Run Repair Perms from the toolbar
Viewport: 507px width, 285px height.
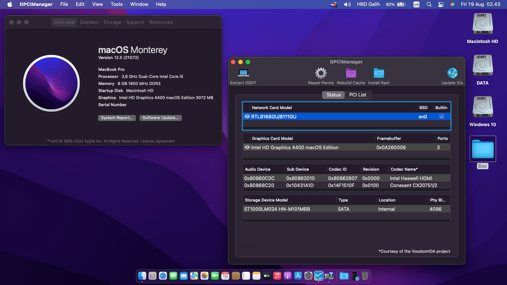pos(321,73)
